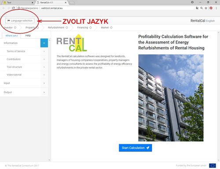Click the Start Calculation button
Viewport: 220px width, 169px height.
(x=135, y=148)
